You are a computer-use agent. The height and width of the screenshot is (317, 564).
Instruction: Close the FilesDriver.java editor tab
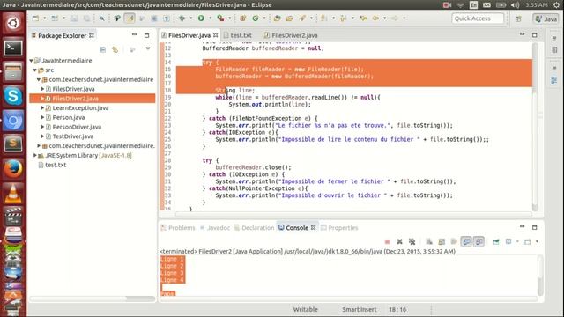pyautogui.click(x=215, y=35)
